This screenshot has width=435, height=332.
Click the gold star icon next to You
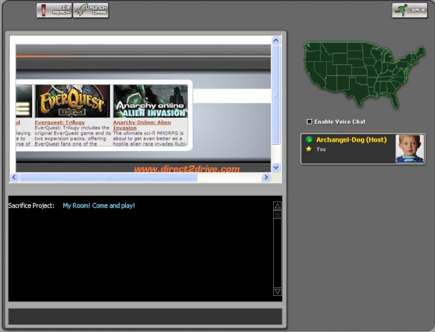[x=309, y=149]
